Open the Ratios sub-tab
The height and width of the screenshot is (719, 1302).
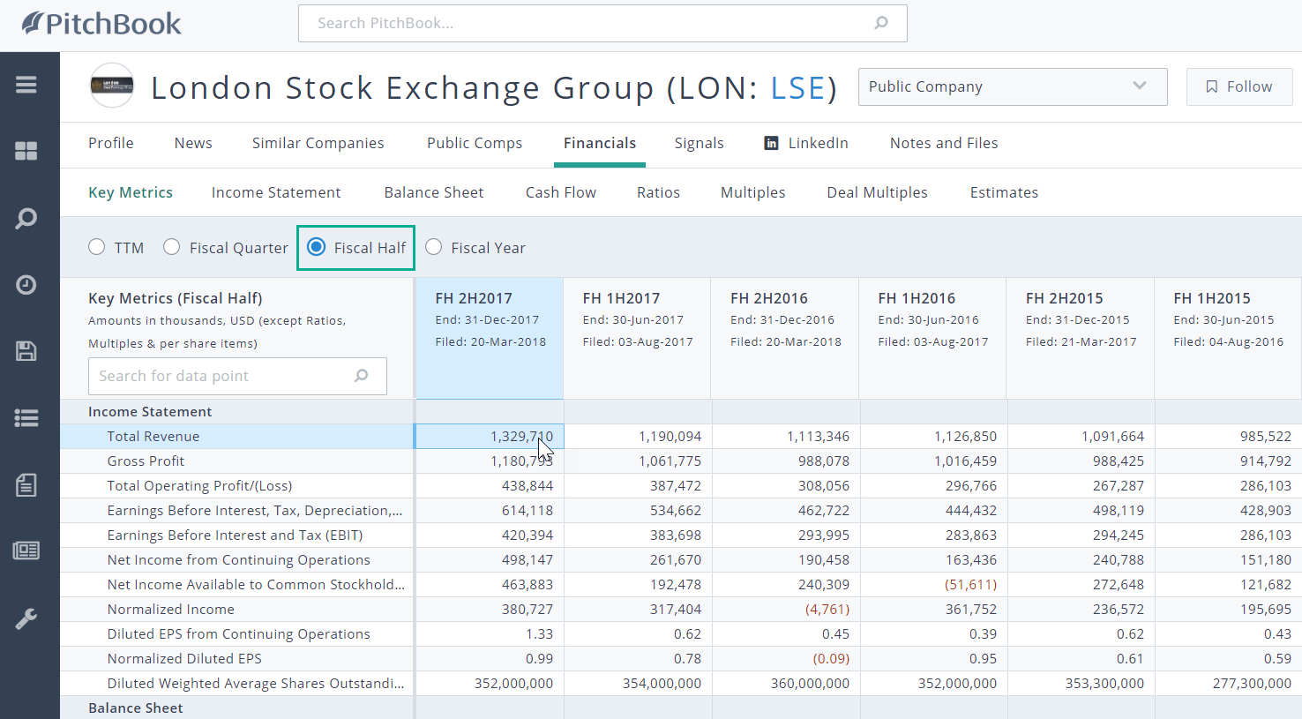[658, 192]
